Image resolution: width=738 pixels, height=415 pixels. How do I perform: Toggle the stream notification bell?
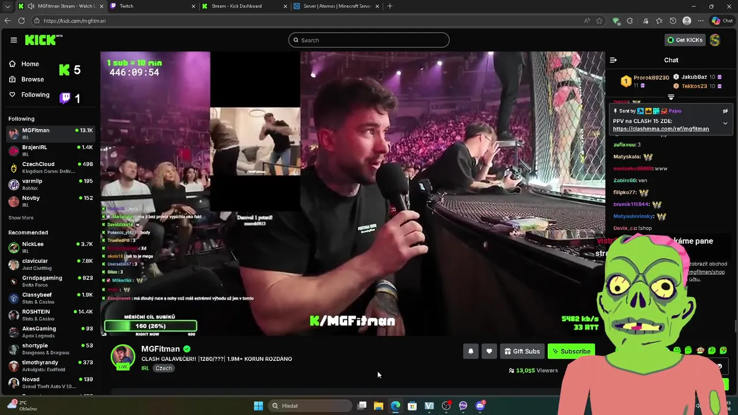(470, 351)
